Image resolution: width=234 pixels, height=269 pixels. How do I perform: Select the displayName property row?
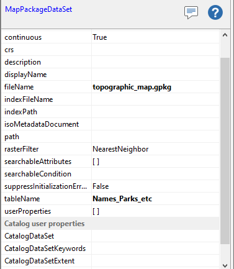coord(110,75)
